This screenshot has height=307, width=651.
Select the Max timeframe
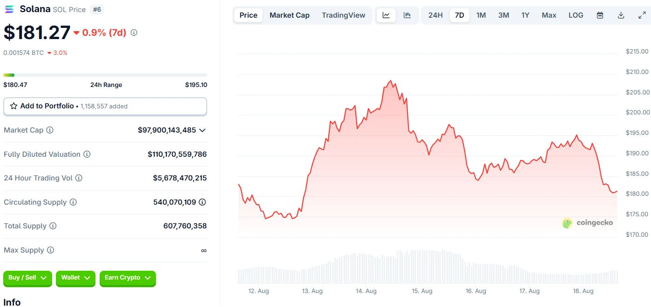[x=549, y=15]
